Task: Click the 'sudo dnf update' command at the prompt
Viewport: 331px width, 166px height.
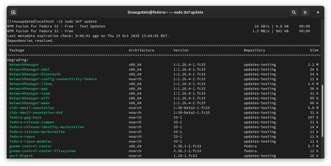Action: click(x=81, y=21)
